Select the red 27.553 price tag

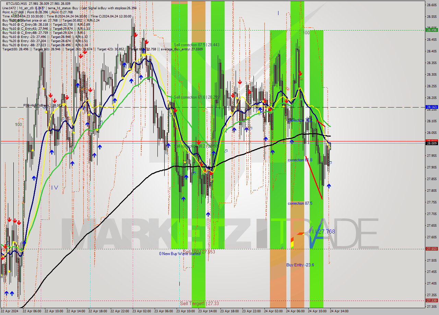tap(431, 249)
